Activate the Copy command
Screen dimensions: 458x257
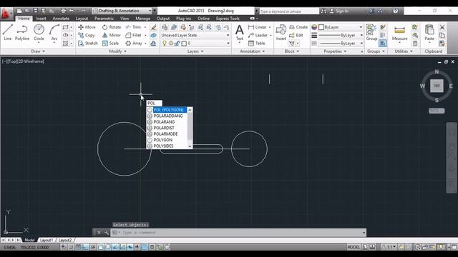pos(87,35)
